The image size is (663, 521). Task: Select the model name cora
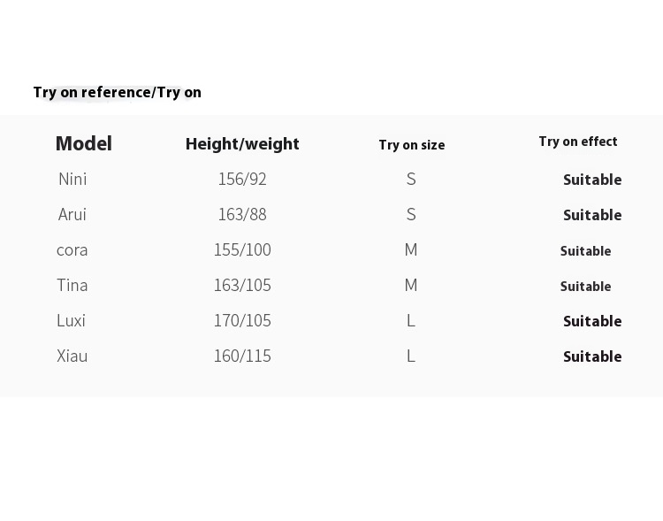click(x=72, y=250)
